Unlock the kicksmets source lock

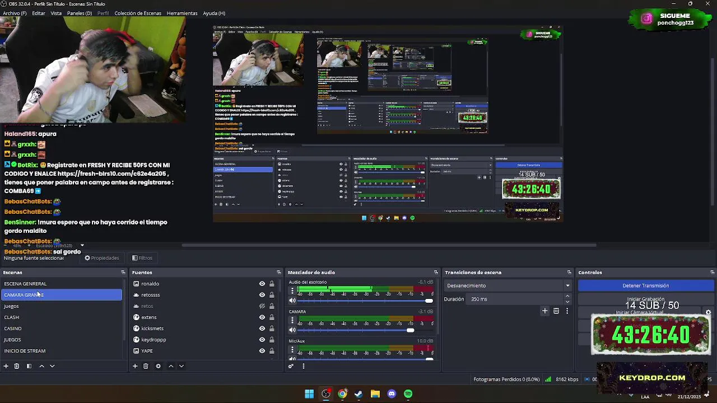(272, 329)
